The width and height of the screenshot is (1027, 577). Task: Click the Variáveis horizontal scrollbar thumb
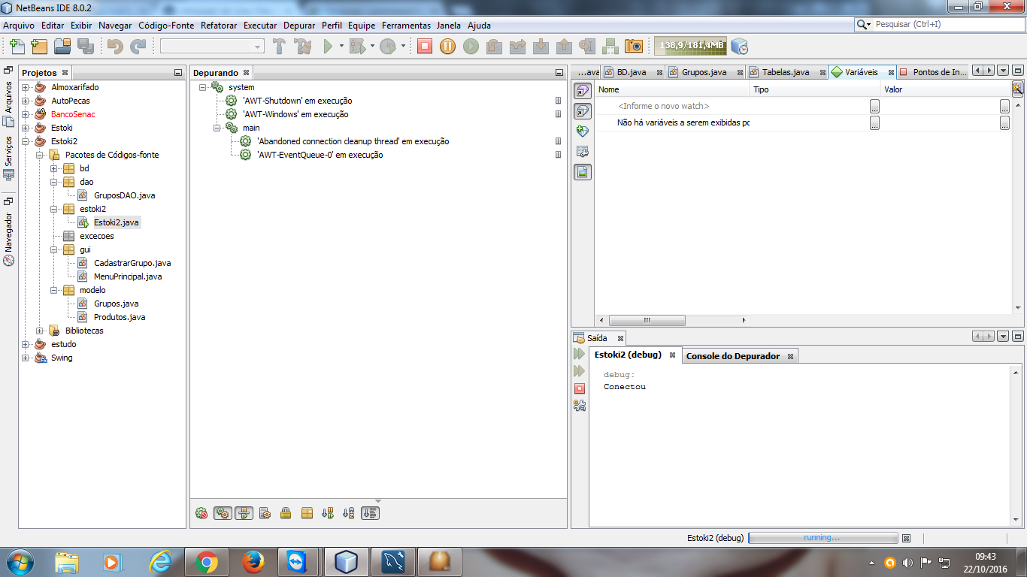point(647,320)
